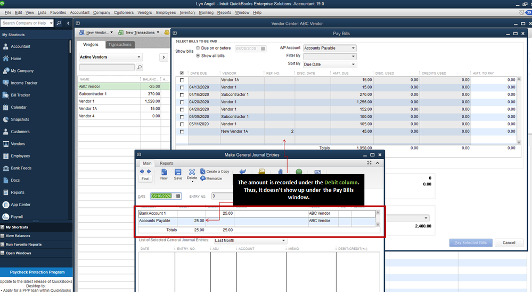The height and width of the screenshot is (292, 532).
Task: Click the Paycheck Protection Program banner
Action: 37,272
